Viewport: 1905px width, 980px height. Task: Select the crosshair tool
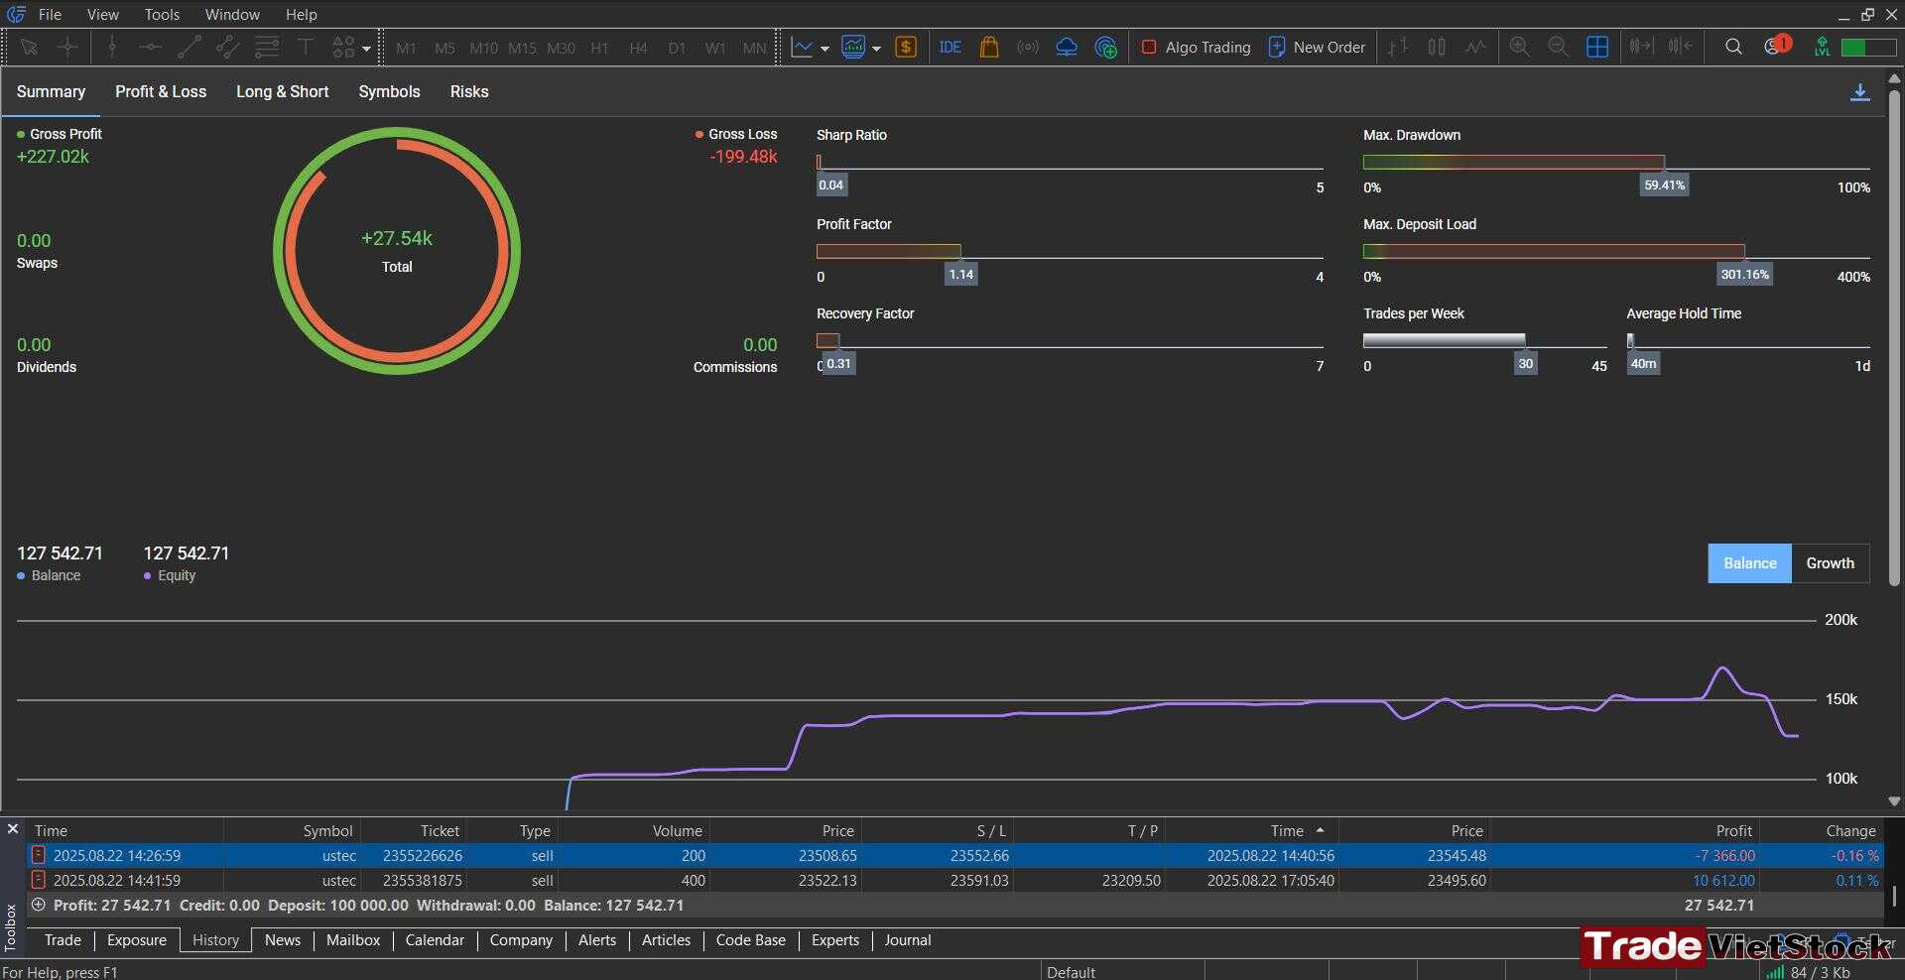point(67,47)
